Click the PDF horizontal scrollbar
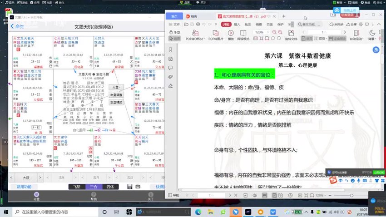 coord(263,190)
